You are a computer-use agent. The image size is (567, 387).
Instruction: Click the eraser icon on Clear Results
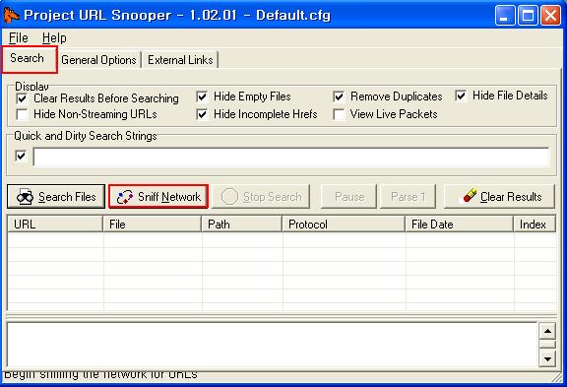[470, 195]
